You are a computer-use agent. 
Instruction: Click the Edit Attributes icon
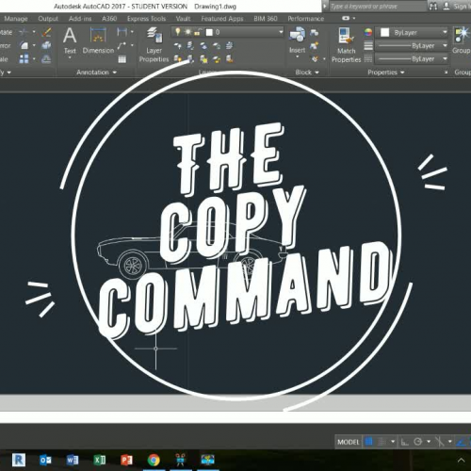pyautogui.click(x=315, y=59)
